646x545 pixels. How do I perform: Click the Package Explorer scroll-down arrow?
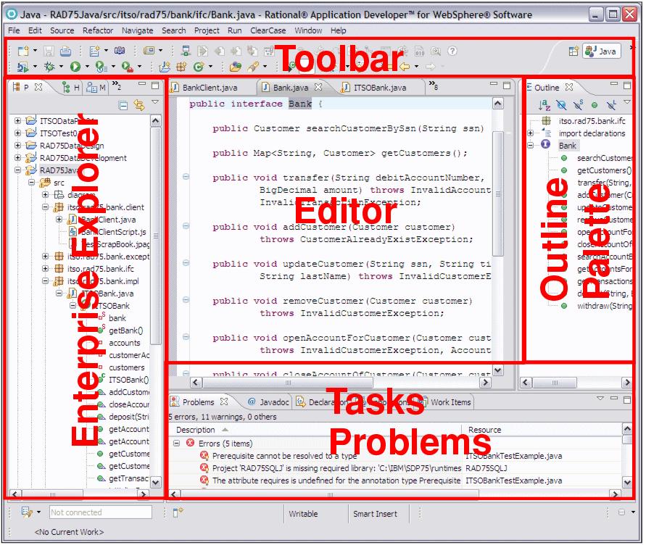(155, 481)
